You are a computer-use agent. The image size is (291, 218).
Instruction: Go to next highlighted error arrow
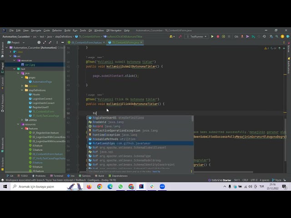[x=284, y=48]
